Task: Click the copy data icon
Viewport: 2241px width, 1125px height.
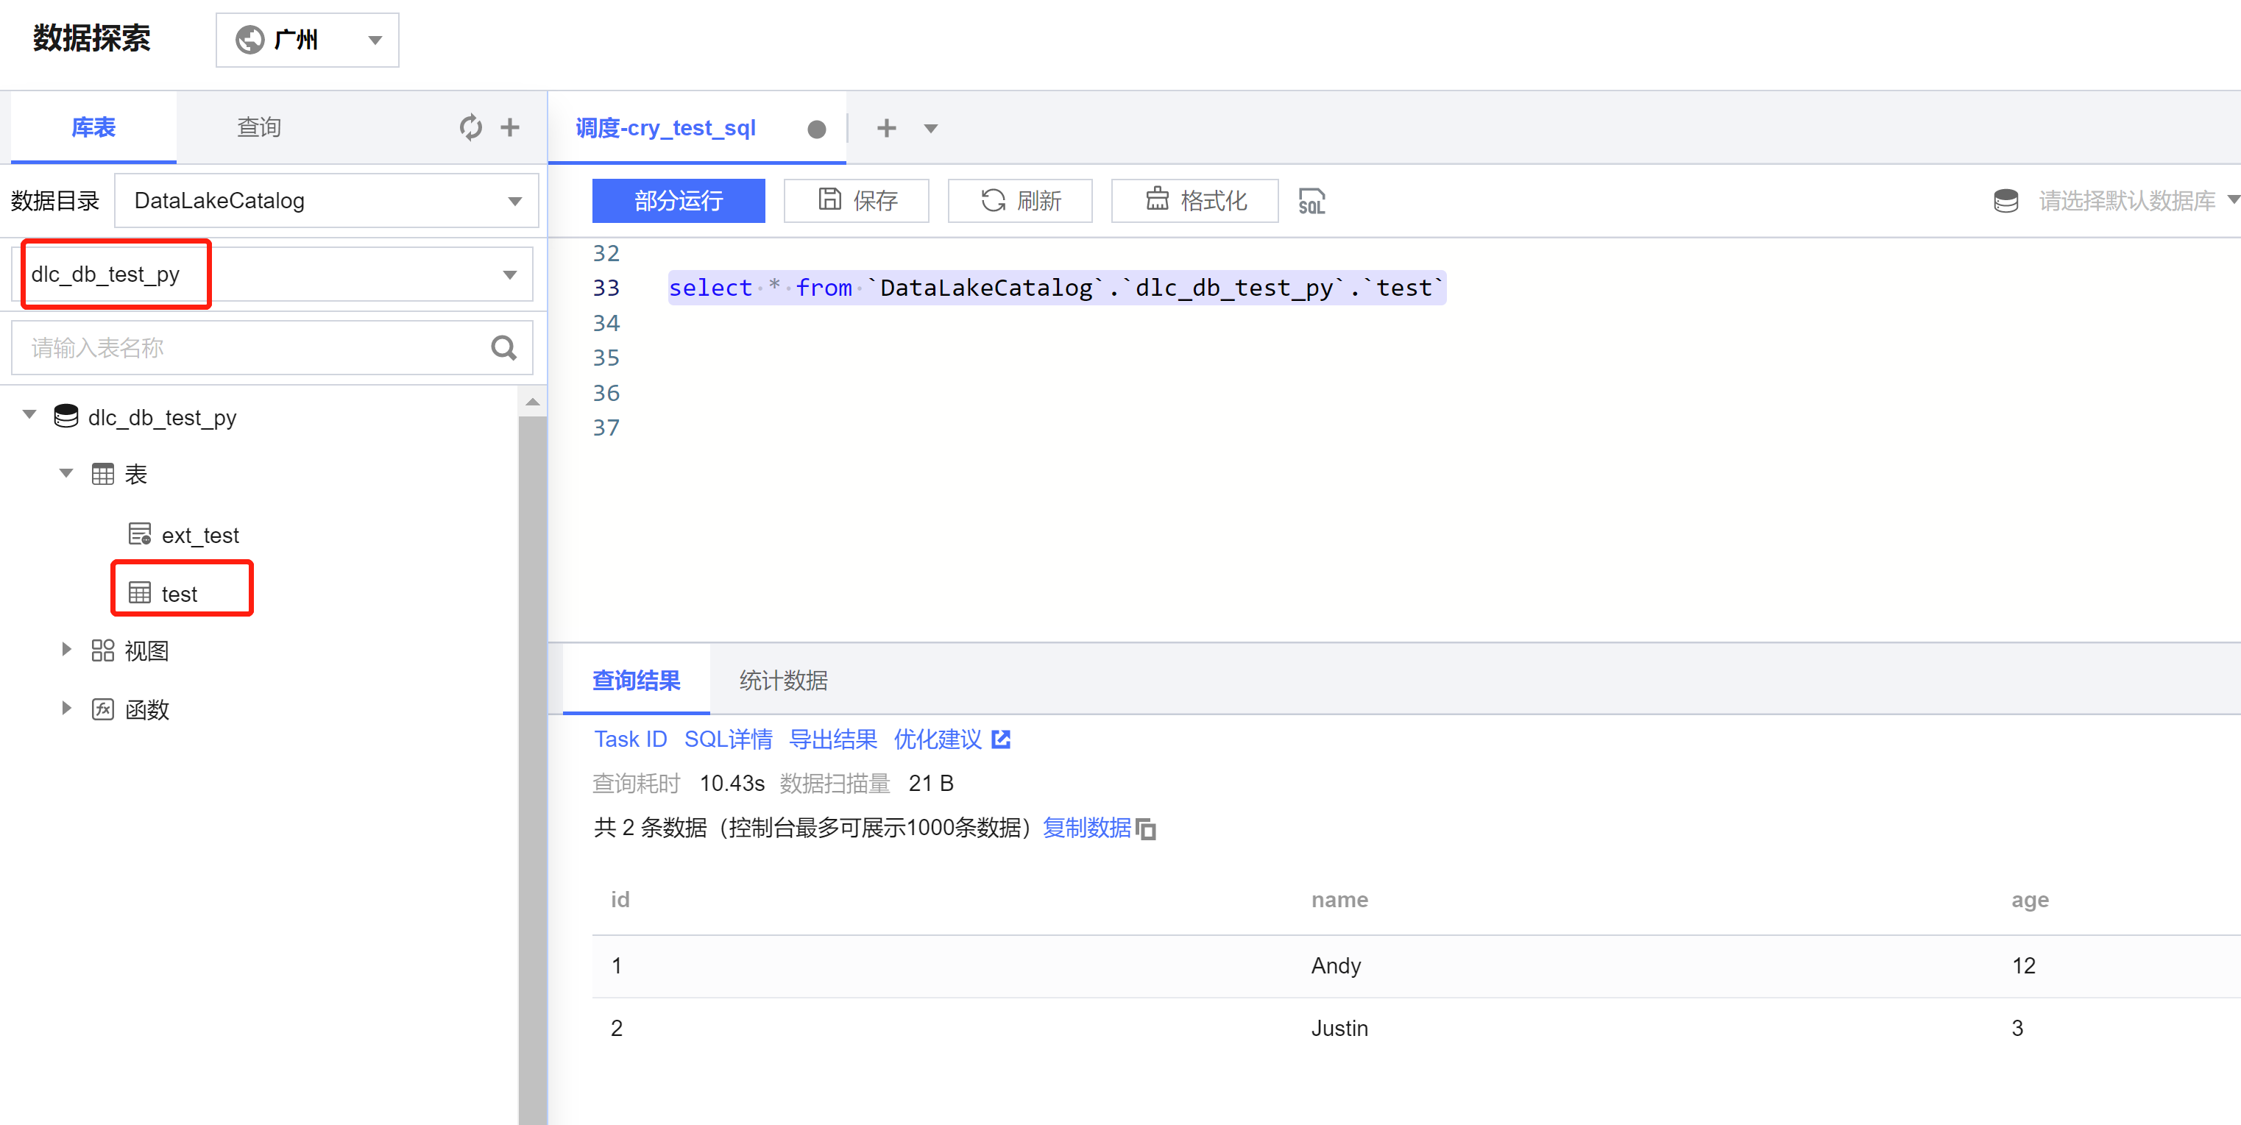Action: tap(1147, 829)
